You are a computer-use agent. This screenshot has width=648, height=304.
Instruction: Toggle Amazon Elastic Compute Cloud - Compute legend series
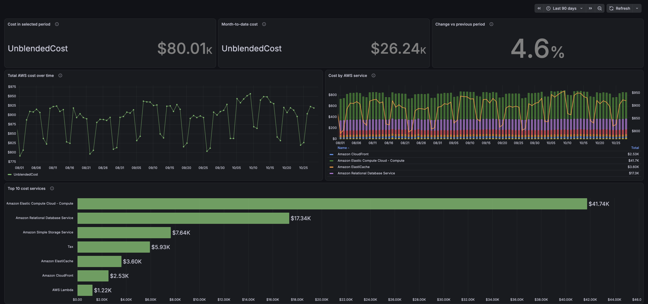click(371, 161)
